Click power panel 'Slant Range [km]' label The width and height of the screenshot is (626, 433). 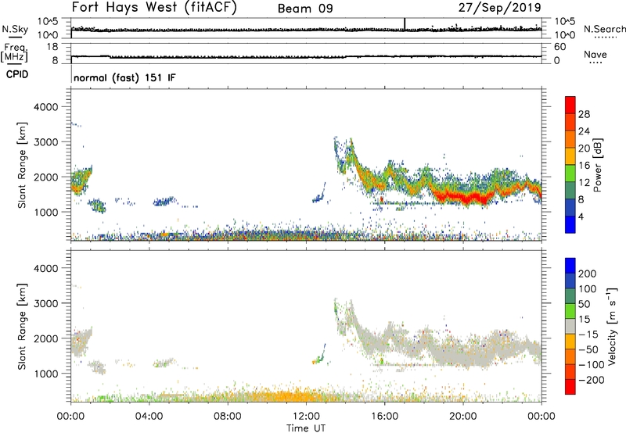(x=22, y=165)
